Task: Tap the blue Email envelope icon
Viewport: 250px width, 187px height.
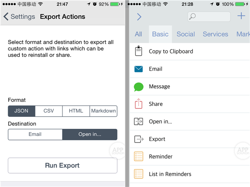Action: tap(138, 69)
